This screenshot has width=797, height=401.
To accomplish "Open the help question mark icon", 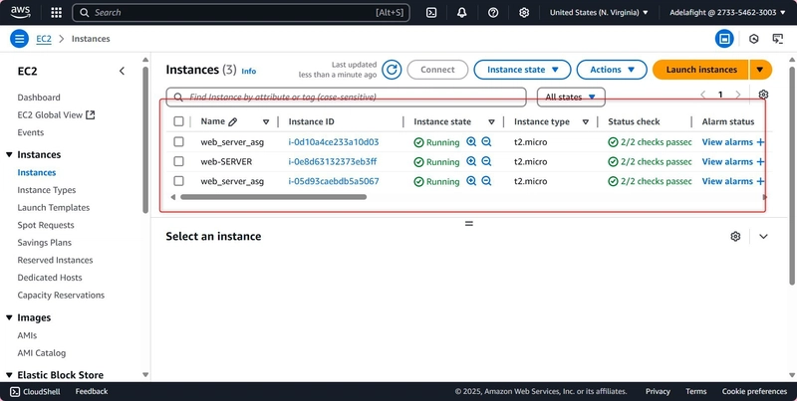I will point(493,13).
